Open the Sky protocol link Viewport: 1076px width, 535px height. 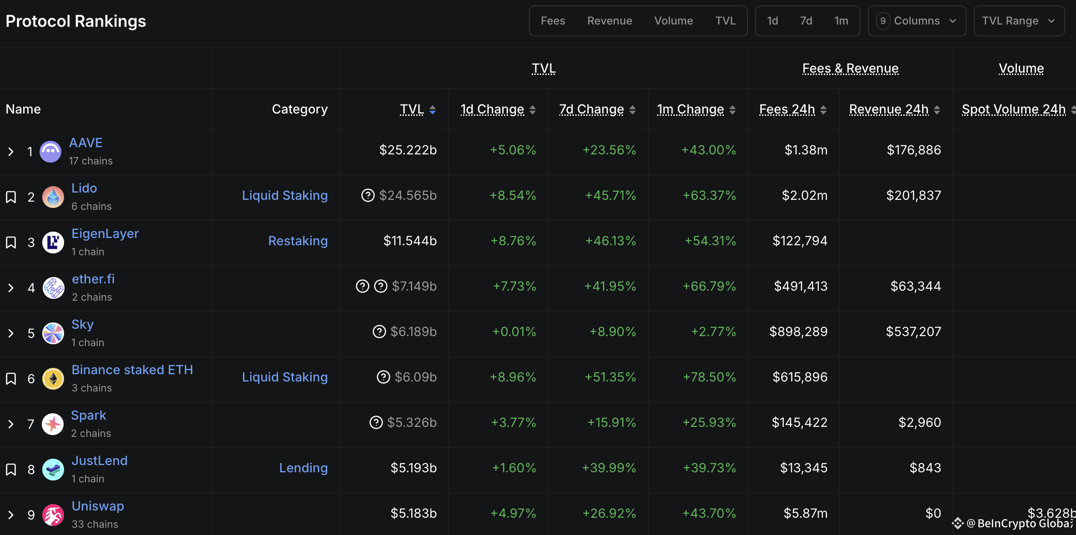82,325
